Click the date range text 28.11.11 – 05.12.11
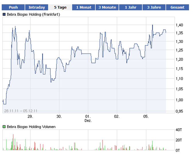Image resolution: width=193 pixels, height=154 pixels. point(21,111)
